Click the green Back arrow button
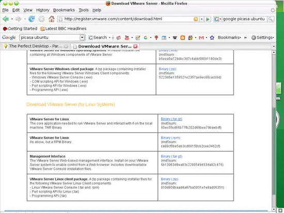The width and height of the screenshot is (284, 213). tap(6, 19)
